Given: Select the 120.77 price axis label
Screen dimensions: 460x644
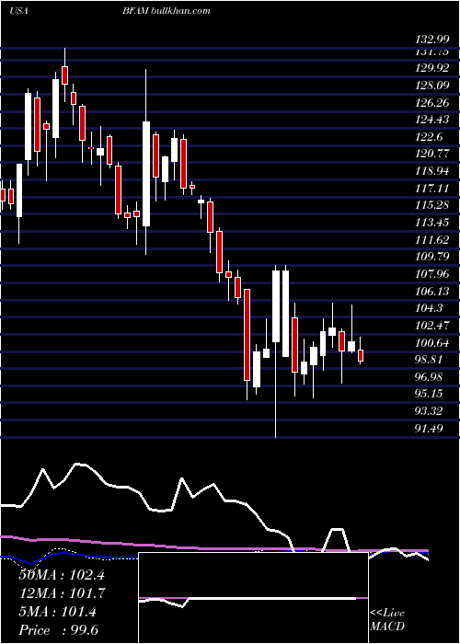Looking at the screenshot, I should (x=432, y=154).
